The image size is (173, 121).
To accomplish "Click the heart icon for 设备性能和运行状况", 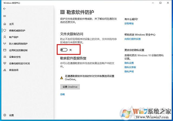I will [x=5, y=63].
